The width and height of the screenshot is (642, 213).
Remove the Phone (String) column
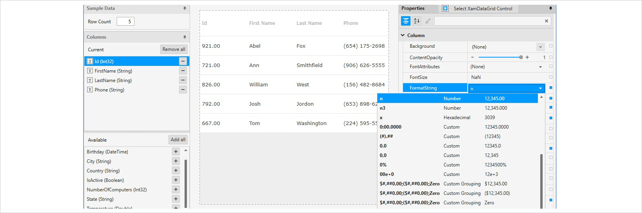(x=183, y=90)
